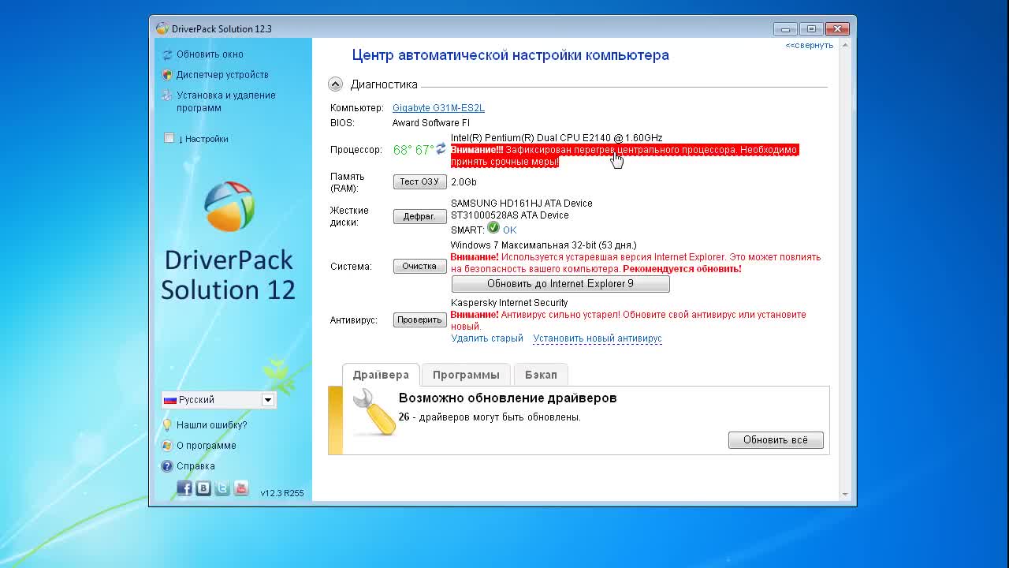The width and height of the screenshot is (1009, 568).
Task: Click the 'Kaspersky Internet Security' text
Action: point(509,303)
